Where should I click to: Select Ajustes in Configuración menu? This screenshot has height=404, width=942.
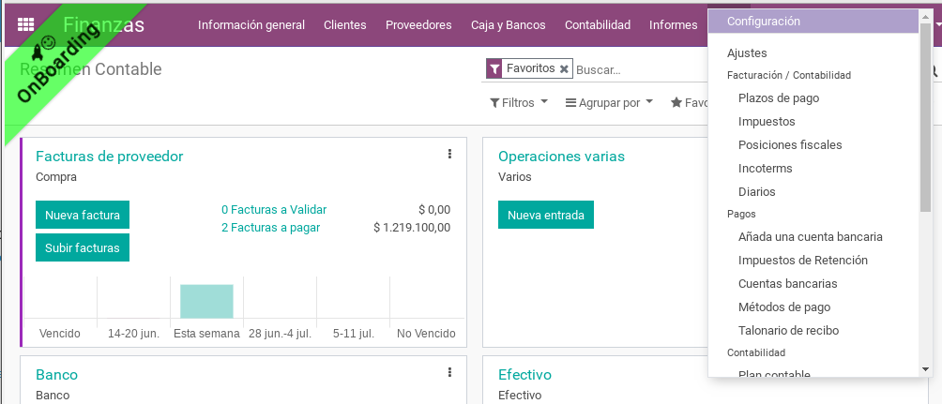[747, 52]
